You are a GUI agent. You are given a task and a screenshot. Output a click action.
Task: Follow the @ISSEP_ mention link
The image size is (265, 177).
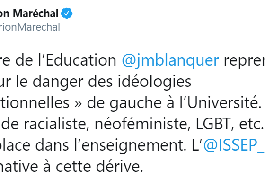point(234,145)
